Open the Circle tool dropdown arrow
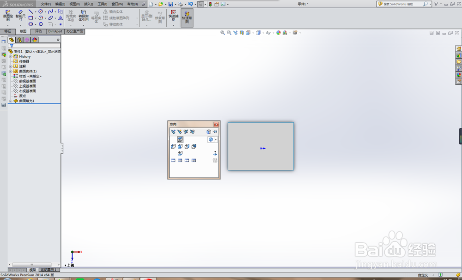Viewport: 462px width, 280px height. [x=45, y=12]
